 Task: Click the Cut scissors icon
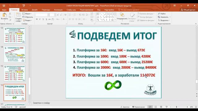10,14
